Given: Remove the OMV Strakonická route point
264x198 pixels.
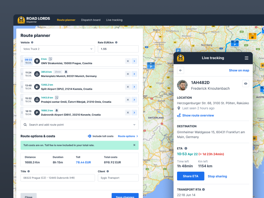Looking at the screenshot, I should click(x=128, y=61).
